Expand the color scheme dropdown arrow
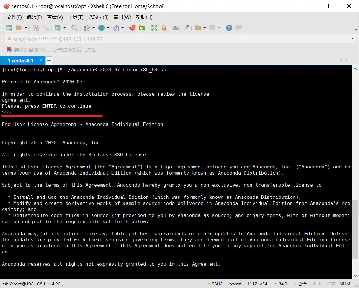Screen dimensions: 359x288 coord(93,28)
